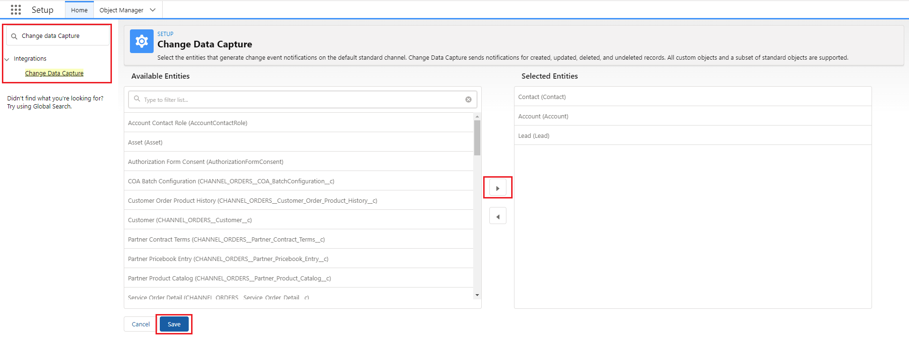The image size is (909, 360).
Task: Switch to the Home tab
Action: [x=79, y=10]
